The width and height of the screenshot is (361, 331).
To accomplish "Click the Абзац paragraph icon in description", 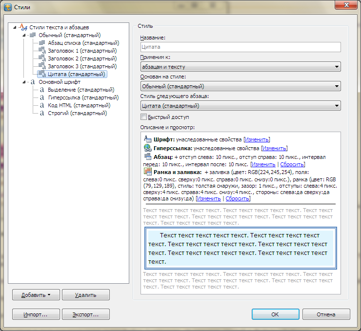I will [x=148, y=156].
